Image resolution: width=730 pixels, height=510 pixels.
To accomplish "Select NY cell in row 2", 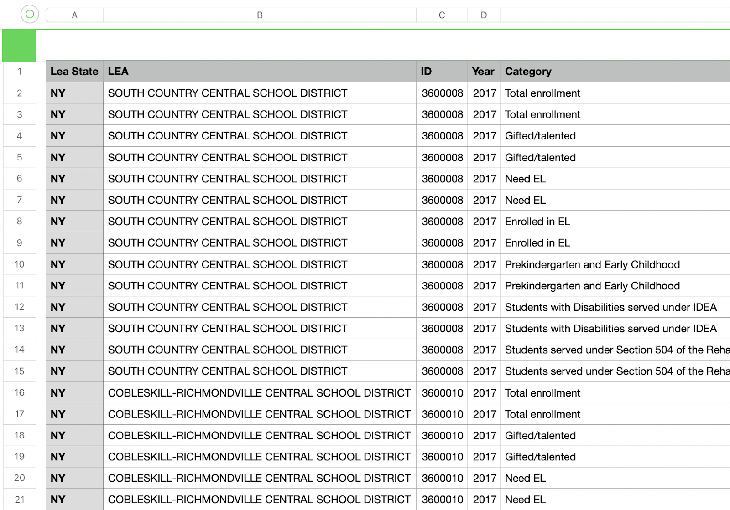I will (x=74, y=93).
